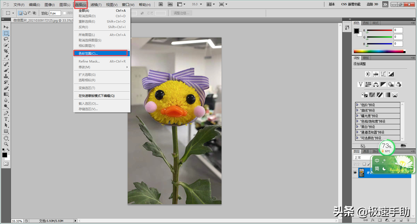
Task: Toggle the lock transparent pixels box
Action: (364, 164)
